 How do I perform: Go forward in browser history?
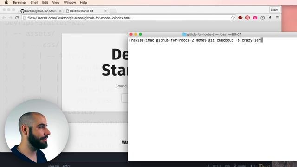pyautogui.click(x=10, y=18)
